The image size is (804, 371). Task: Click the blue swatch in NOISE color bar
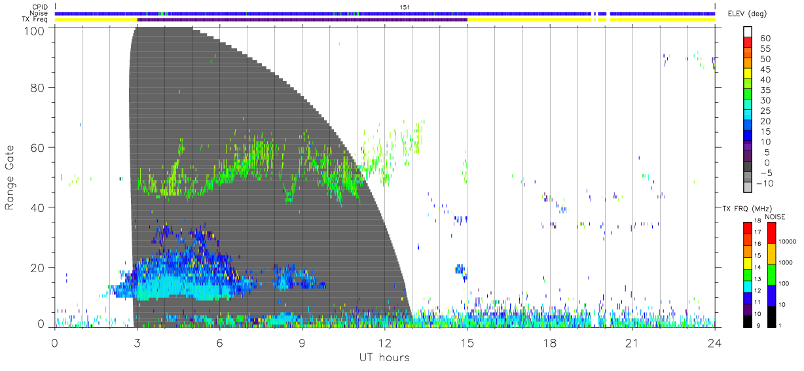pos(771,296)
